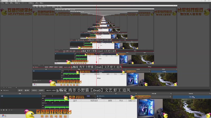
Task: Click the move scene up arrow
Action: (x=9, y=110)
